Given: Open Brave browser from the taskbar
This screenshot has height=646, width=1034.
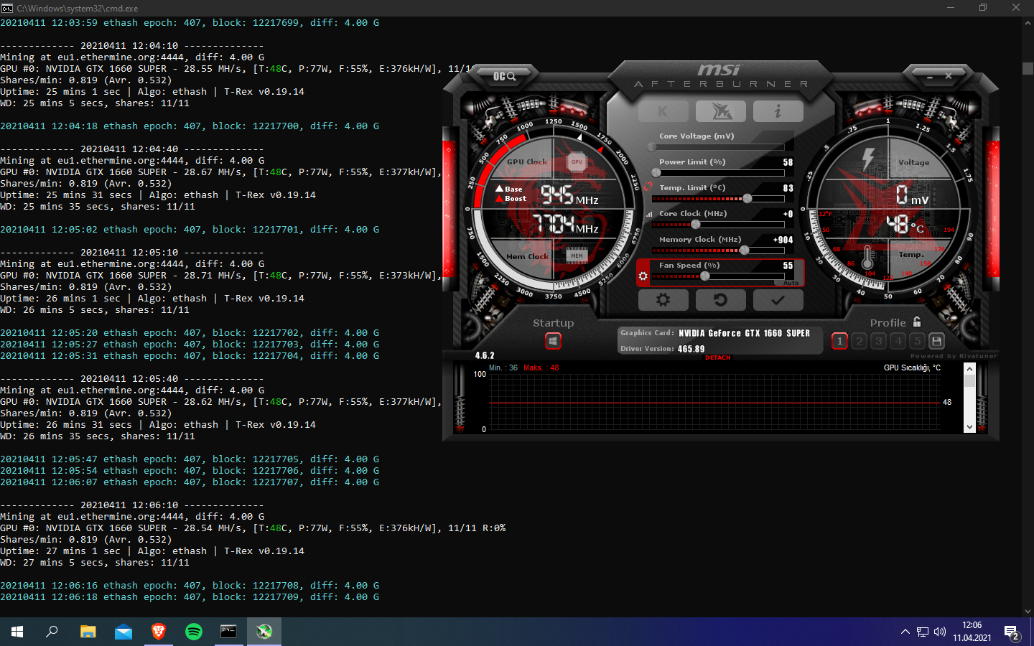Looking at the screenshot, I should pos(159,632).
